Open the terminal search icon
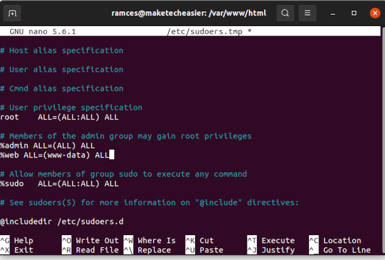The image size is (385, 260). click(x=285, y=12)
